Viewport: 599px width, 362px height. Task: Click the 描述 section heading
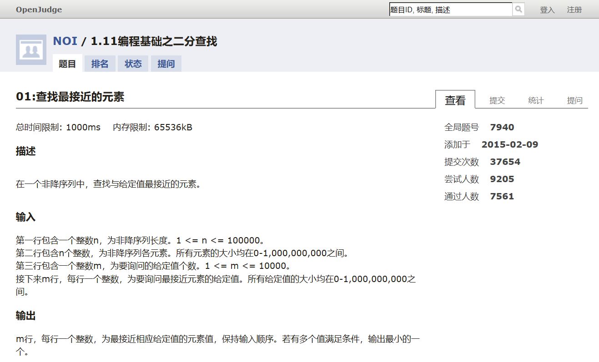(26, 151)
